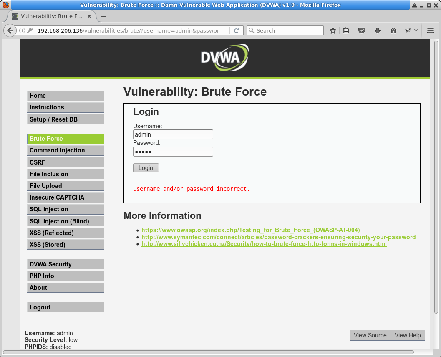This screenshot has height=357, width=441.
Task: Open File Upload page
Action: click(66, 186)
